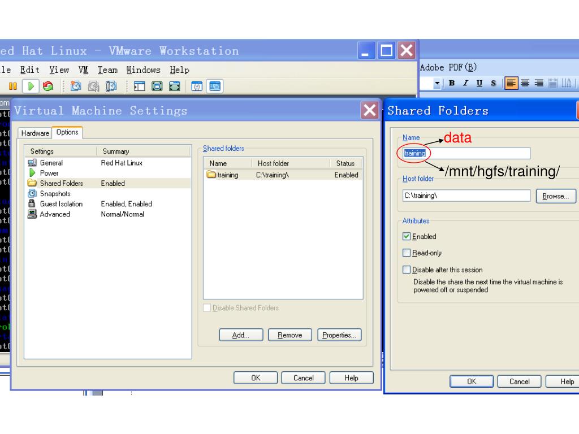Open shared folder Properties...
The width and height of the screenshot is (579, 434).
pyautogui.click(x=339, y=335)
